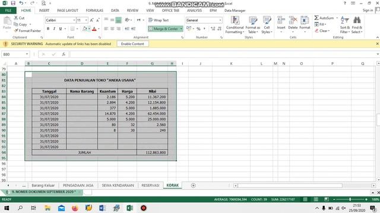Apply fill color bucket icon
Viewport: 380px width, 213px height.
(84, 29)
